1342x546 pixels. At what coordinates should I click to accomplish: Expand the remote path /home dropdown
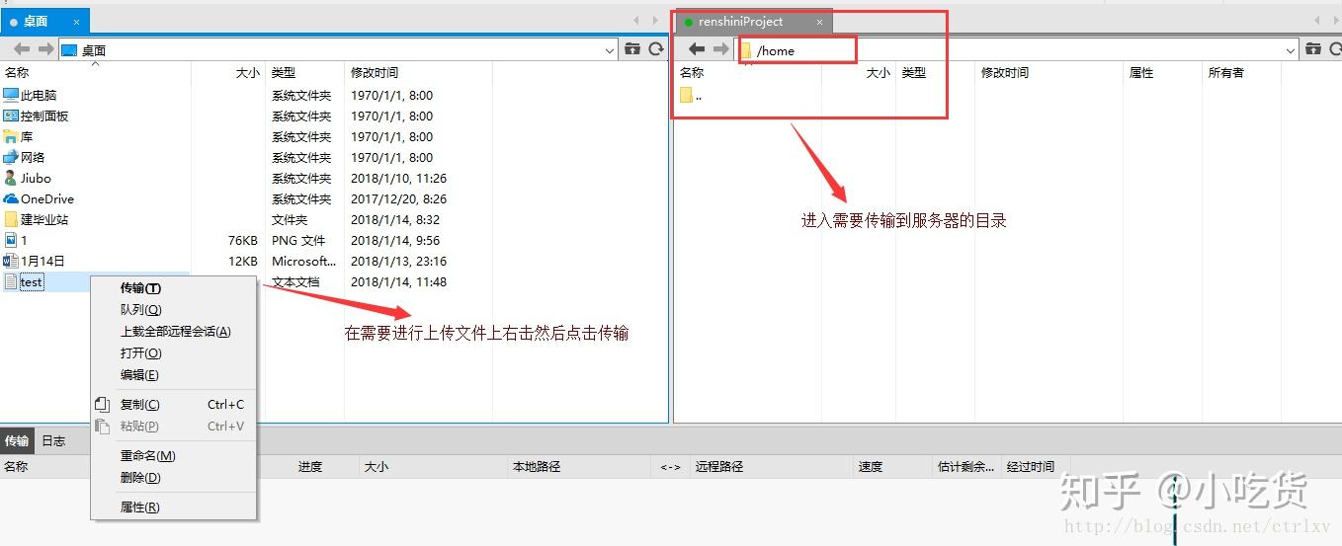click(x=1291, y=50)
